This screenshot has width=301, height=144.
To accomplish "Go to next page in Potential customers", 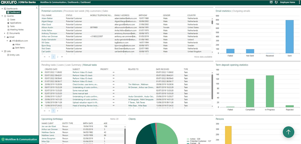I will pos(62,57).
